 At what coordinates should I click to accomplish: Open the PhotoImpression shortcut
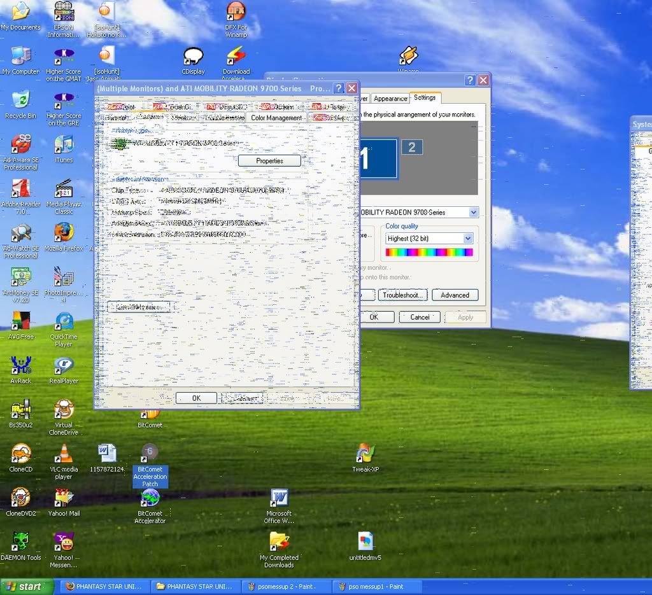[x=64, y=285]
